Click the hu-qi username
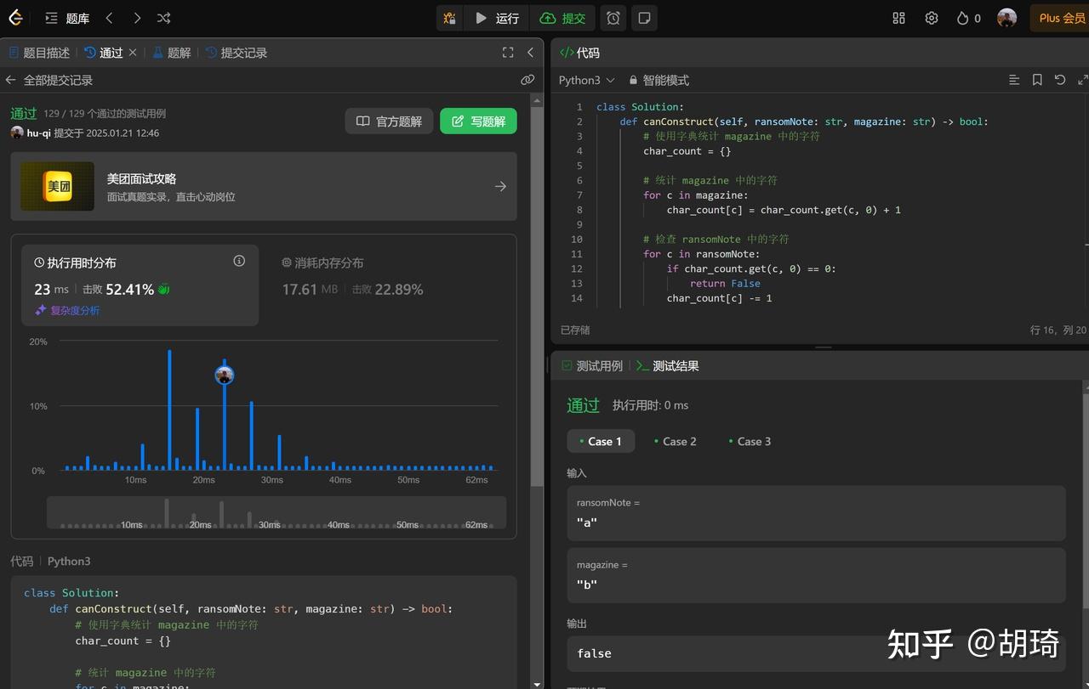 click(x=38, y=133)
